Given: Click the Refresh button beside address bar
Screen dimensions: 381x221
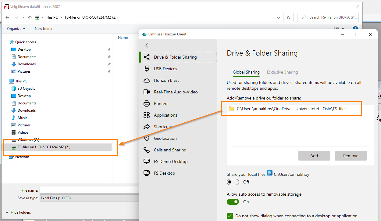Looking at the screenshot, I should (288, 17).
